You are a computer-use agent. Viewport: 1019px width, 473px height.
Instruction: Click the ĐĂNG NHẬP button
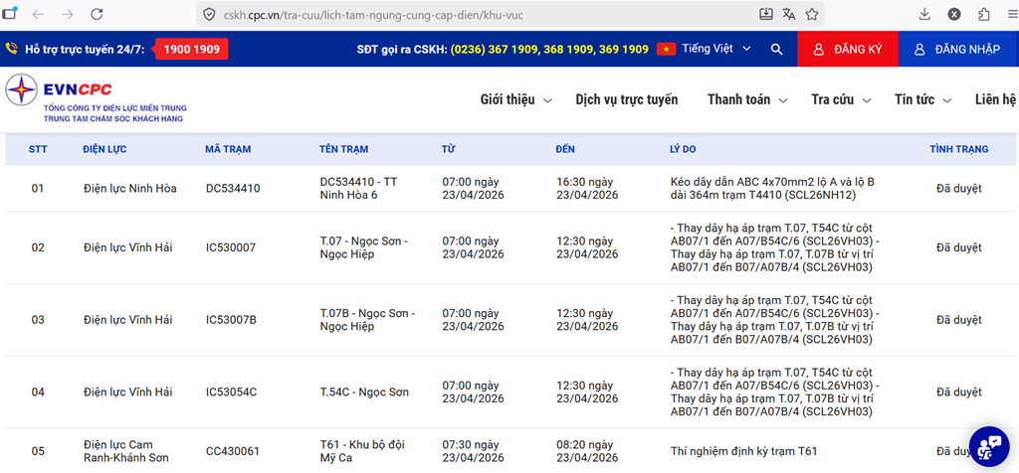tap(957, 49)
